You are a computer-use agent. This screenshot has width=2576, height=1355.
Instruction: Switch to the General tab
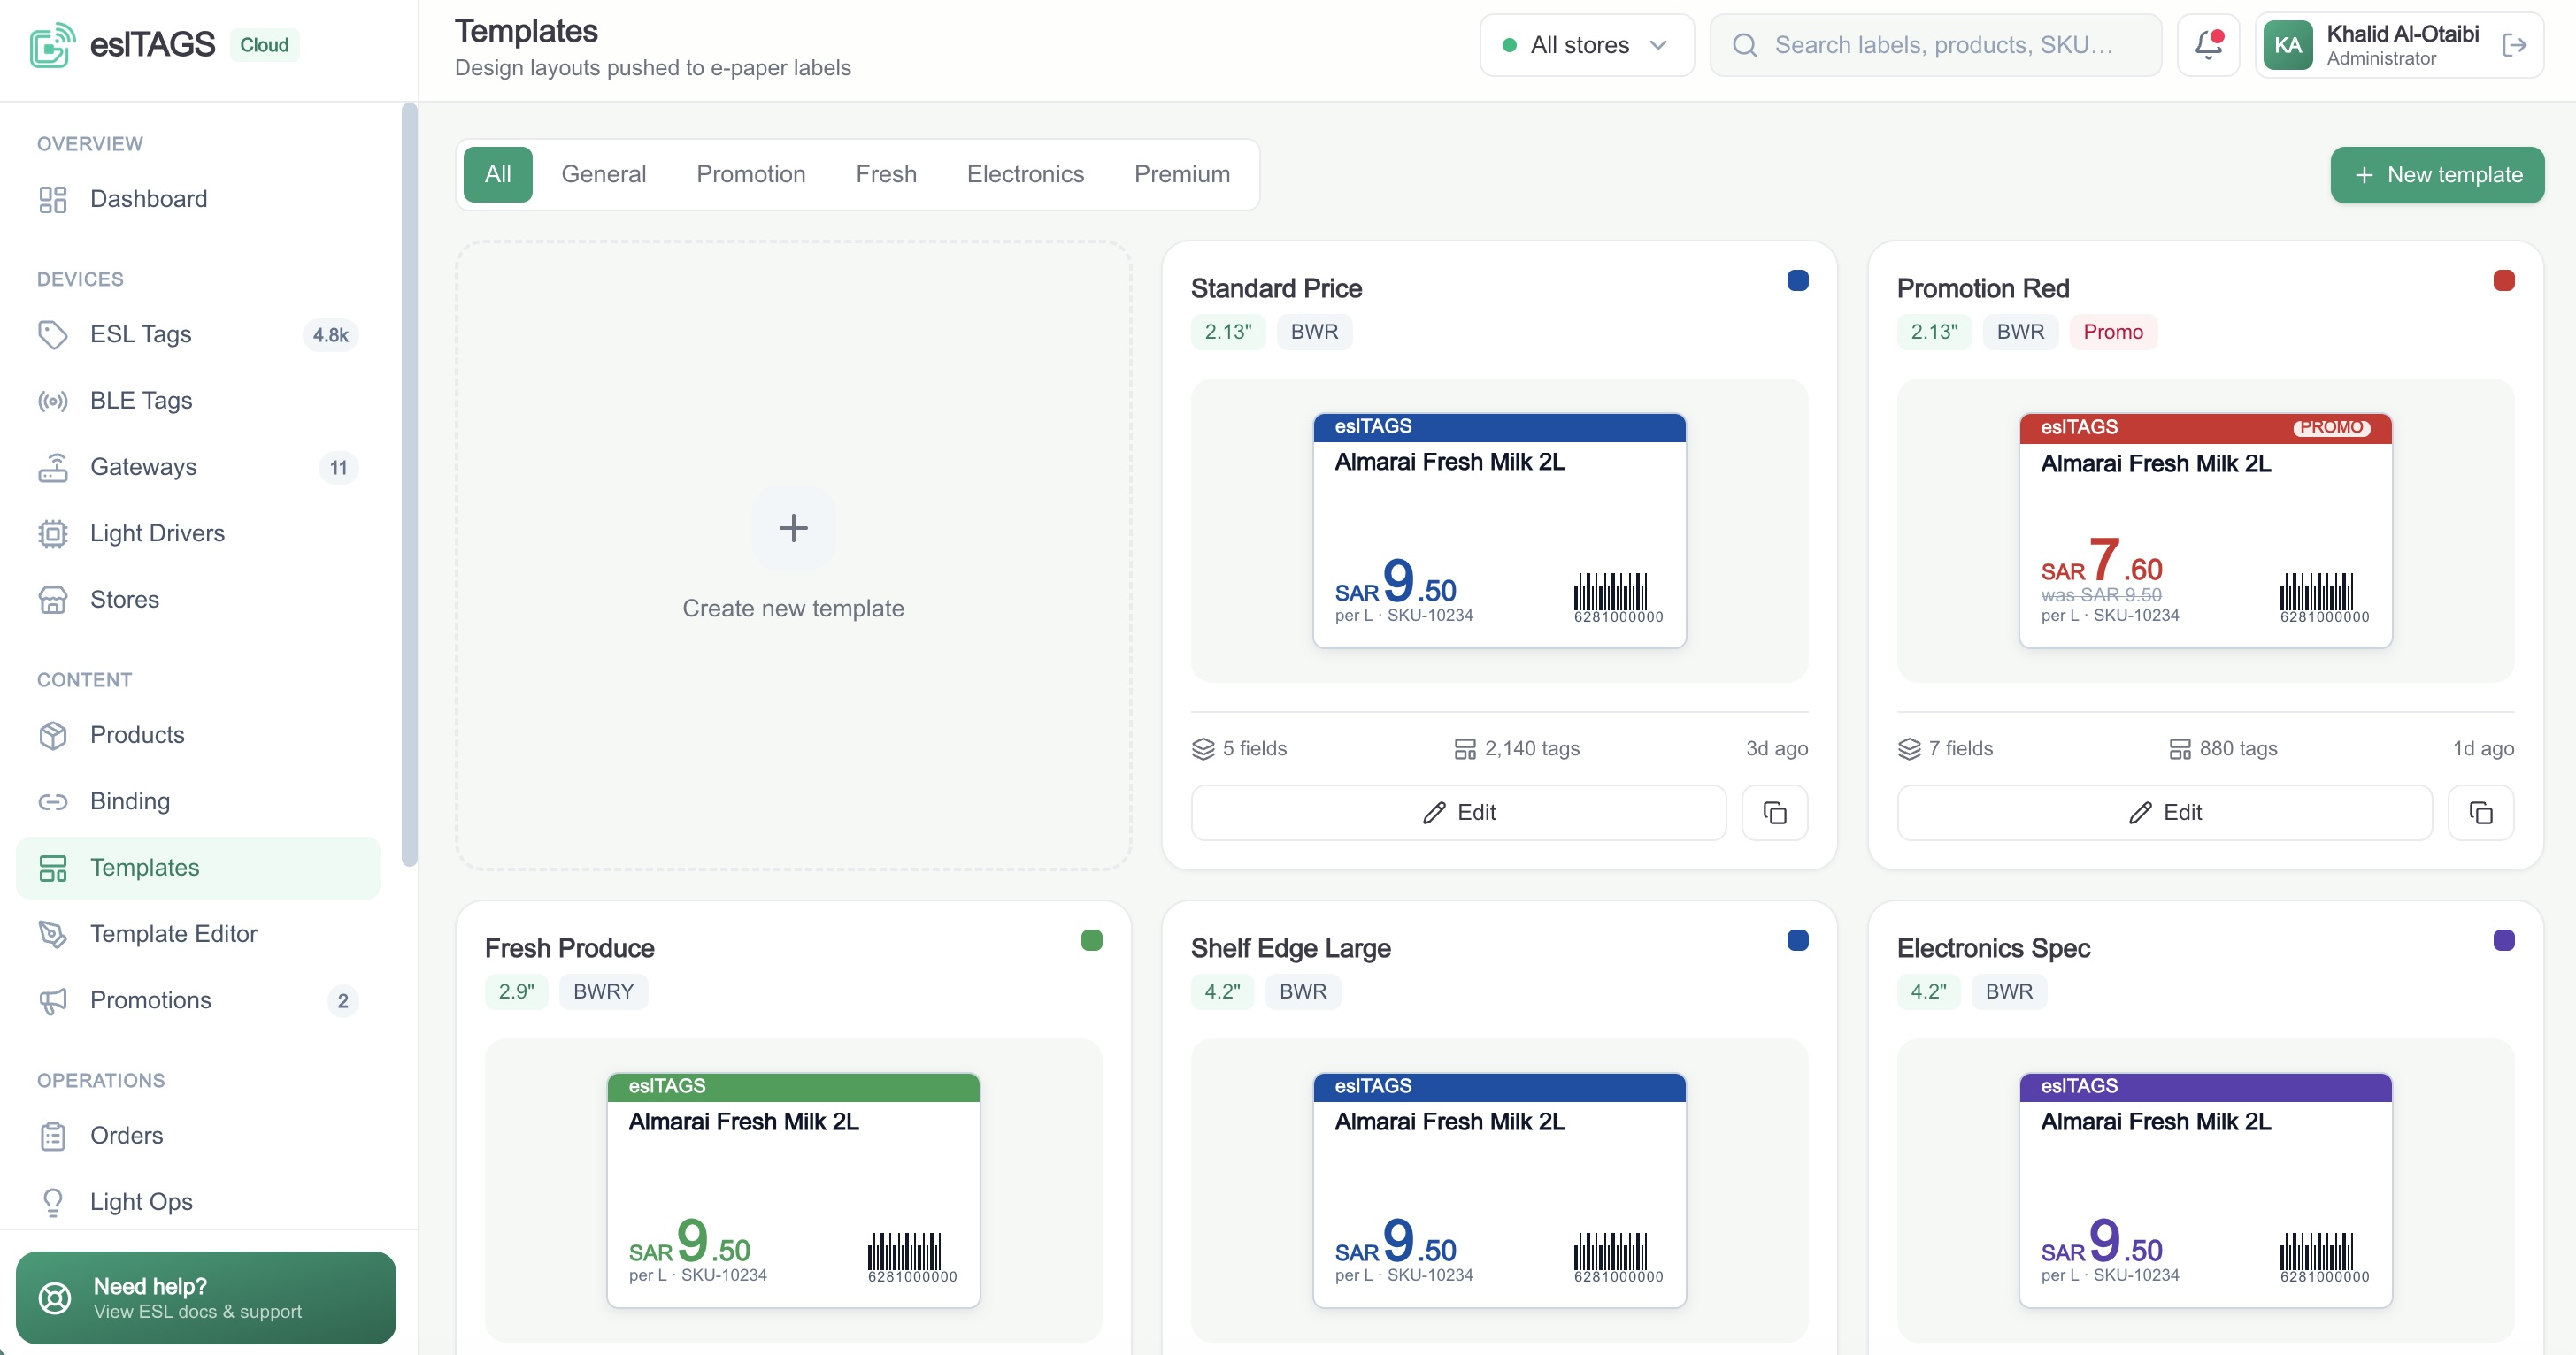click(x=604, y=175)
